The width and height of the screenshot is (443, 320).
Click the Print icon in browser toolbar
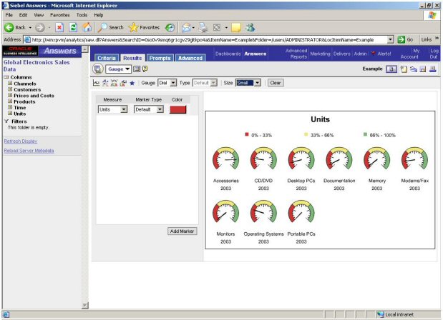(x=203, y=27)
